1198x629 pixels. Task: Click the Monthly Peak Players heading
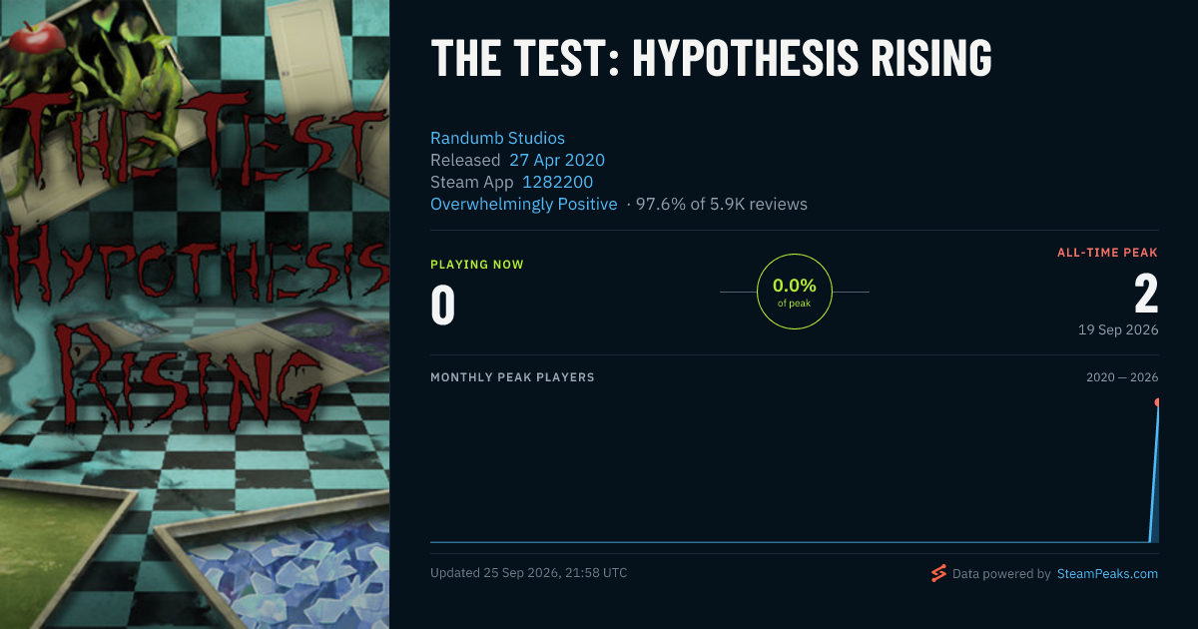[512, 377]
